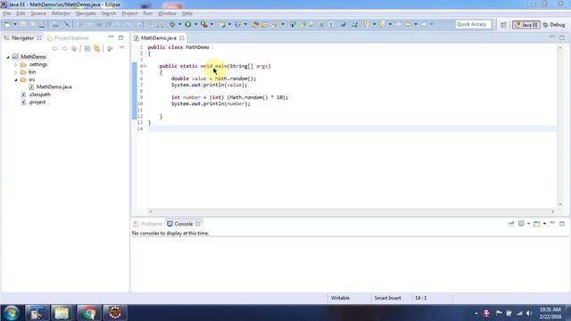Click Display Selected Console icon
This screenshot has width=571, height=321.
tap(521, 224)
